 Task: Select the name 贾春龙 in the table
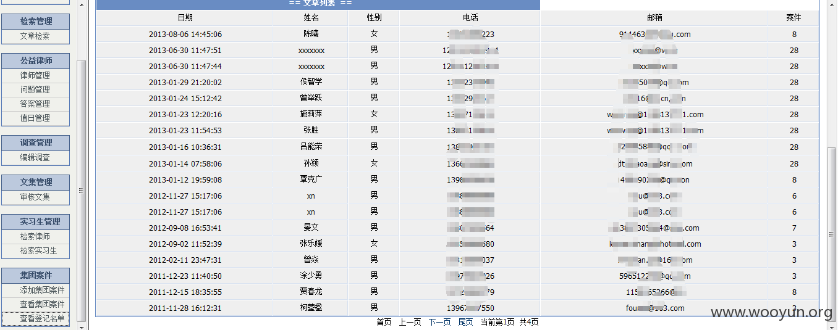[311, 292]
